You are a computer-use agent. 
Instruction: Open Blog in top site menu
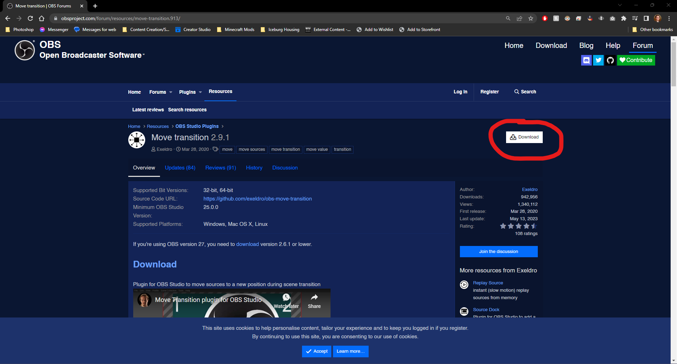(586, 45)
